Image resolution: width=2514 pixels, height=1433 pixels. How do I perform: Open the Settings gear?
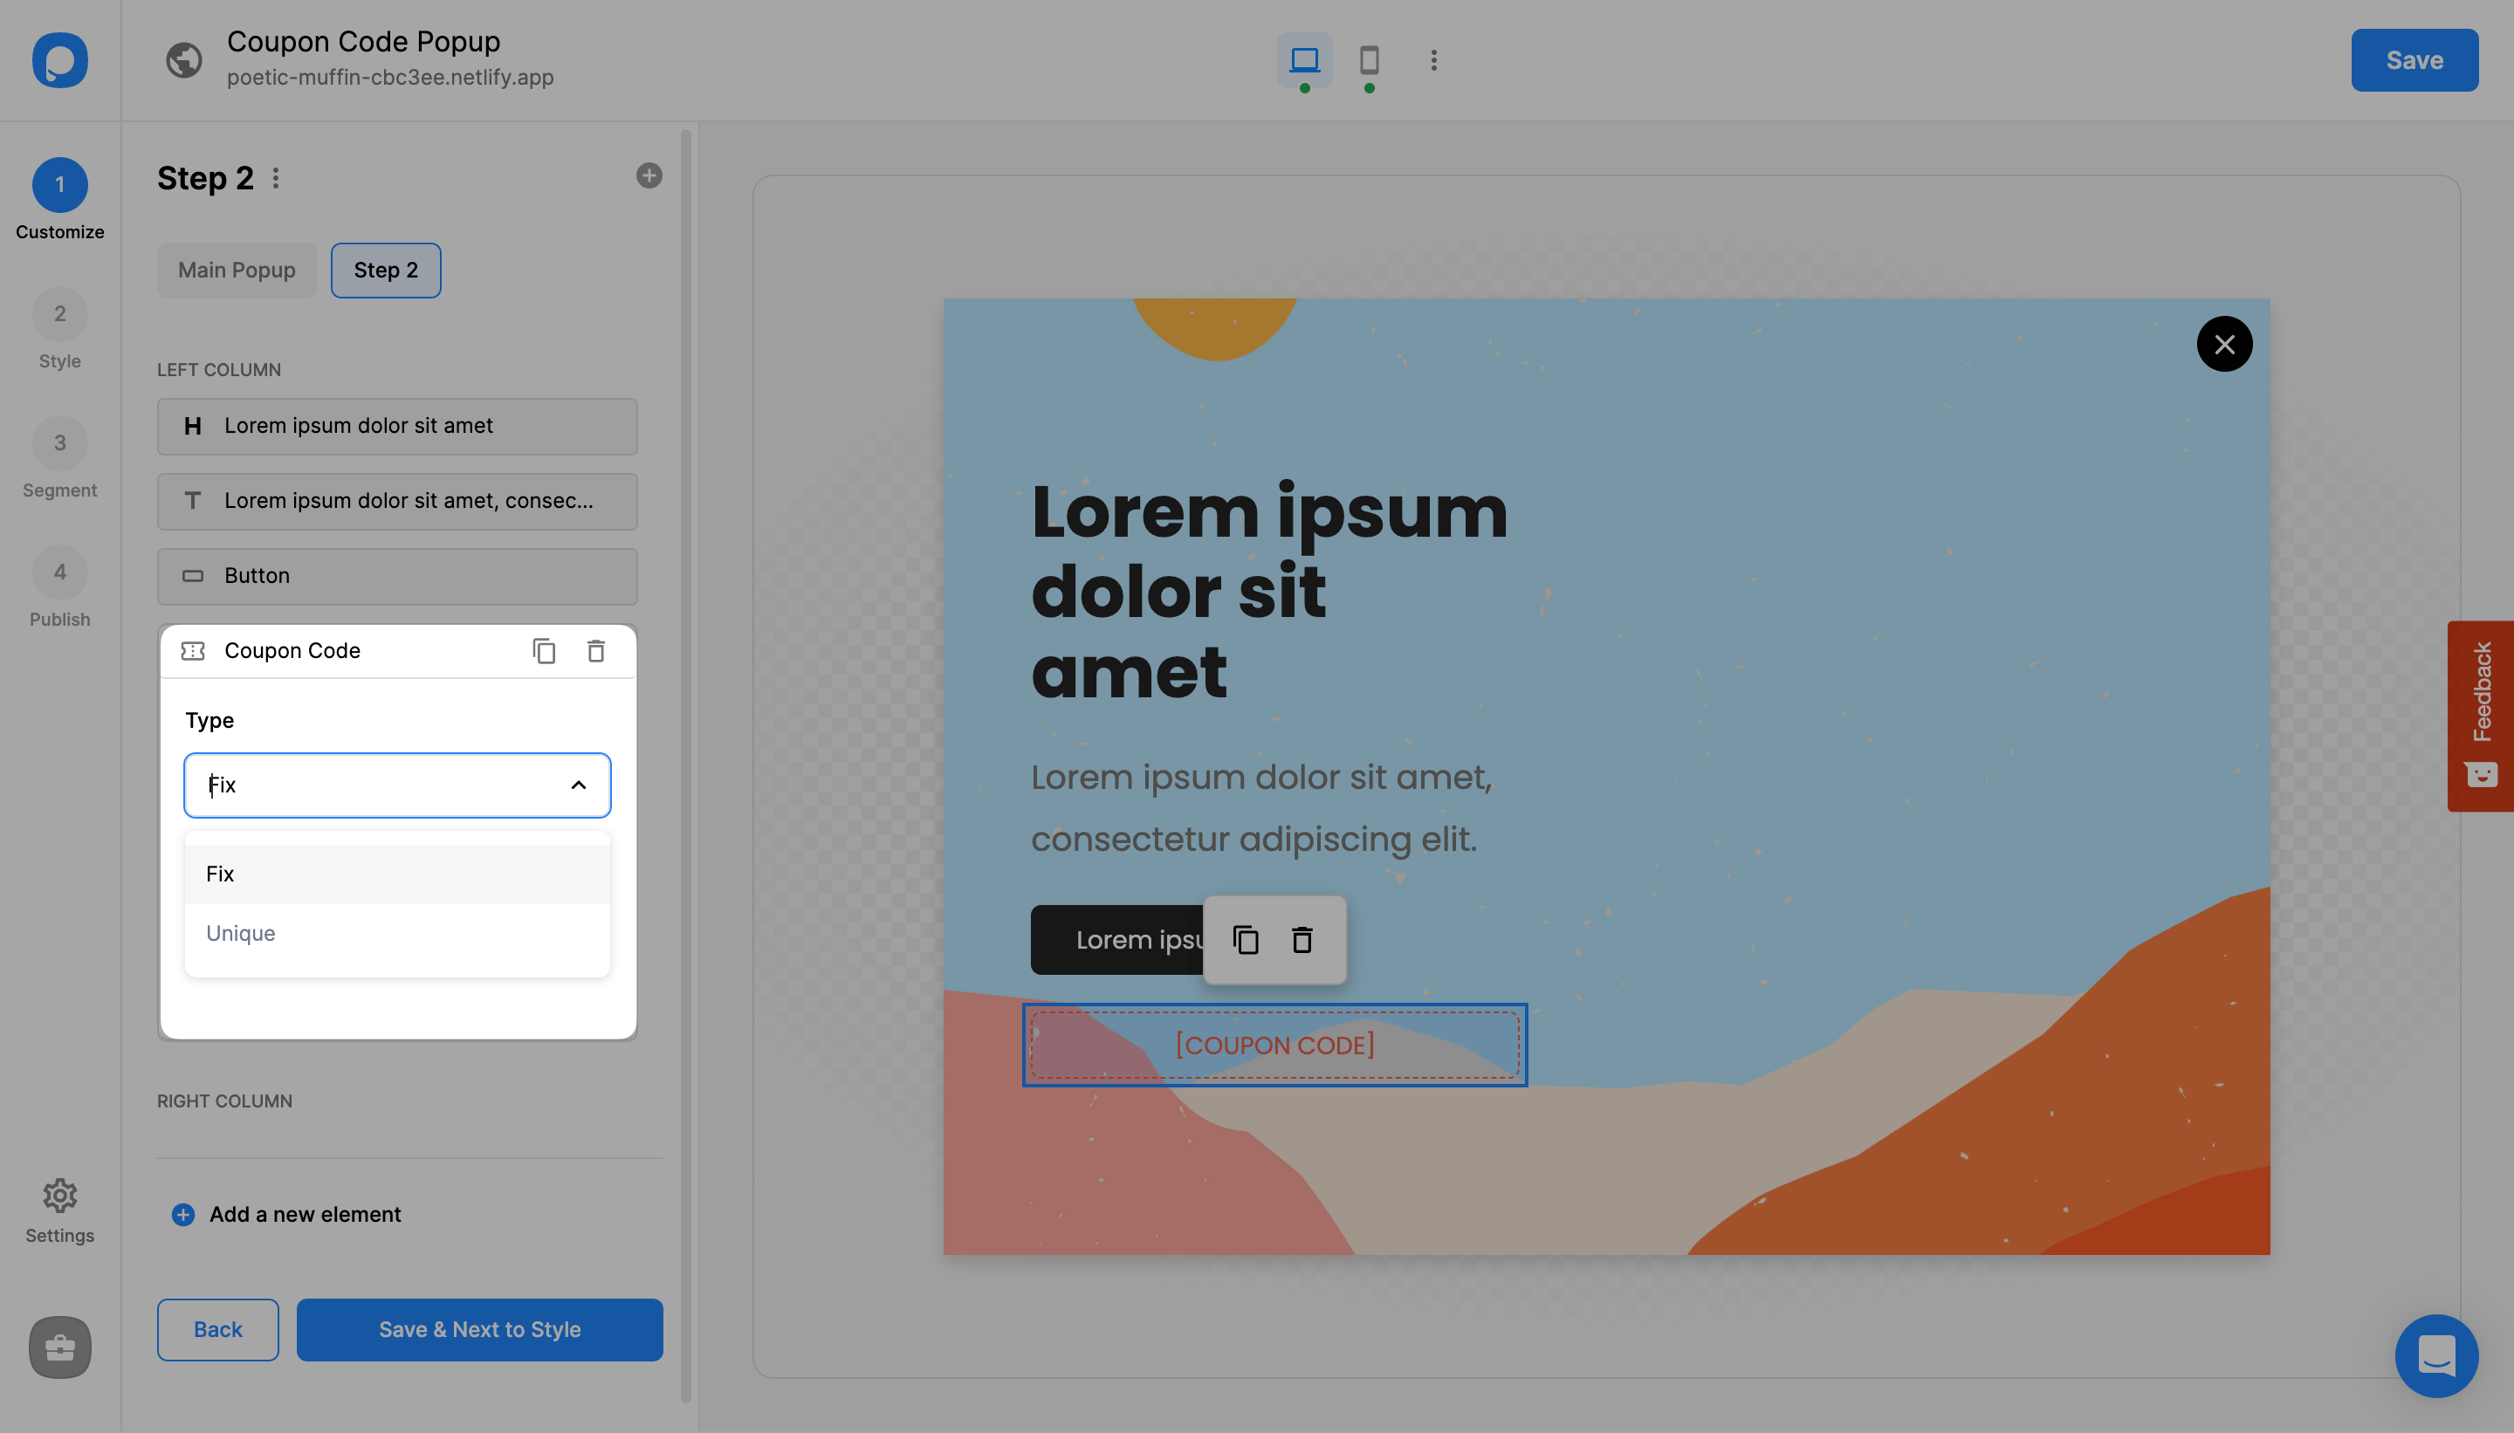pos(59,1195)
